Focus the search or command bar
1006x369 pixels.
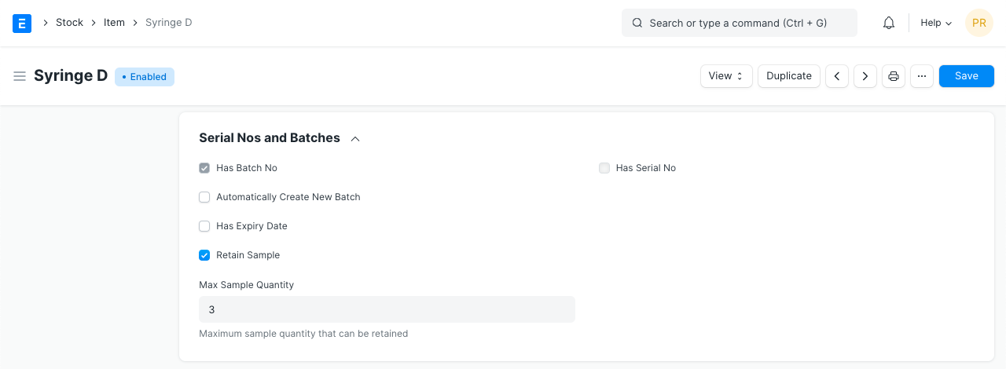[739, 23]
